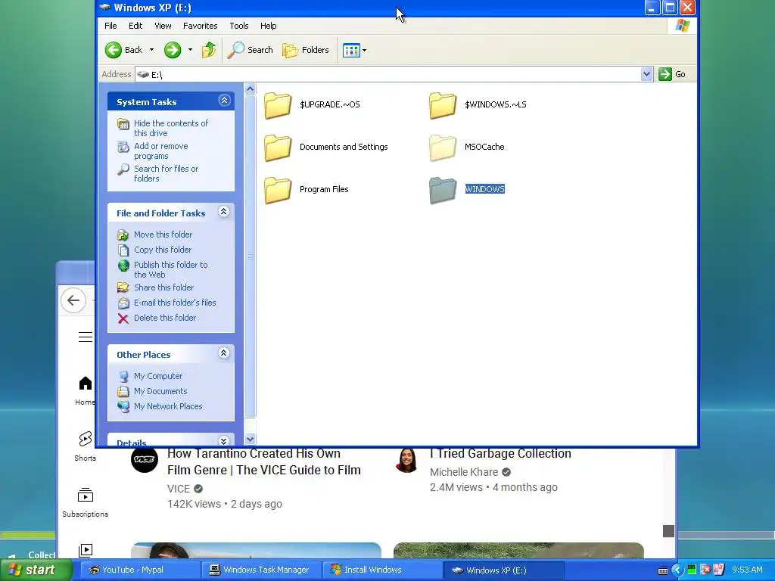Open How Tarantino Created His Own Film Genre video
This screenshot has width=775, height=581.
[x=264, y=462]
